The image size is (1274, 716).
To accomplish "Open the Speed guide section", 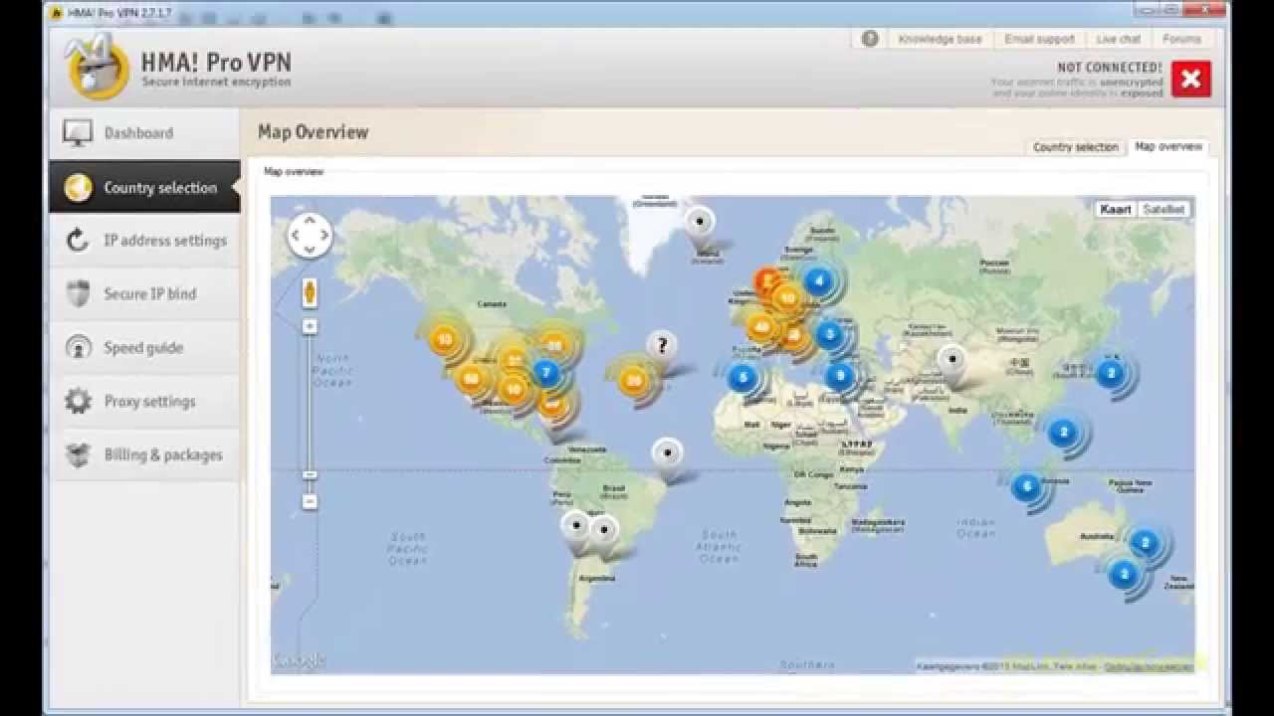I will [x=144, y=348].
